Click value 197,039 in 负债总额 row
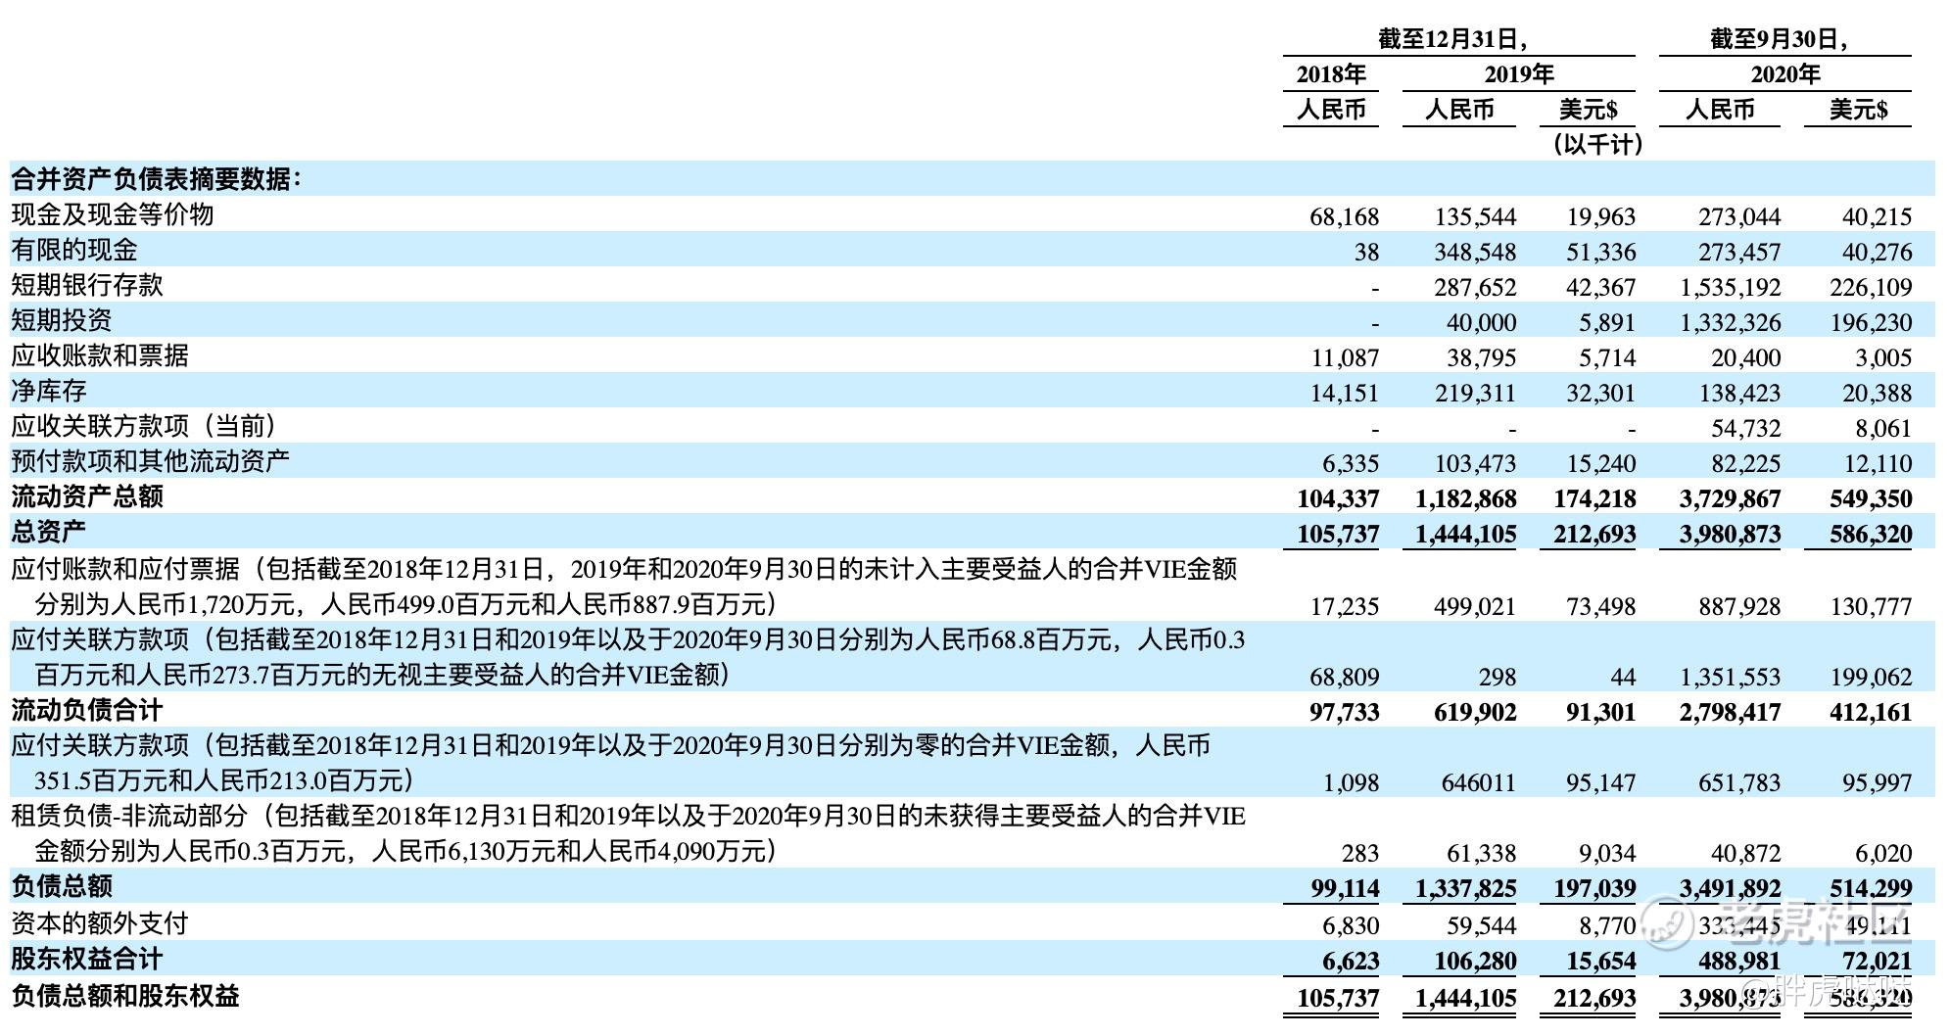The image size is (1950, 1036). click(1594, 888)
